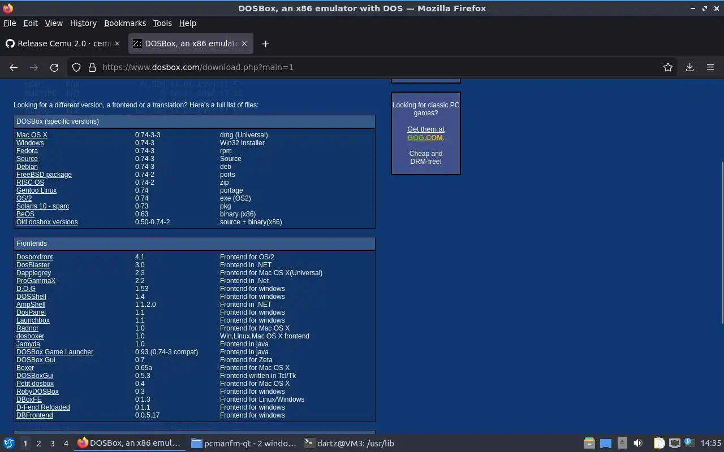Open the Firefox downloads panel
Image resolution: width=724 pixels, height=452 pixels.
[690, 67]
